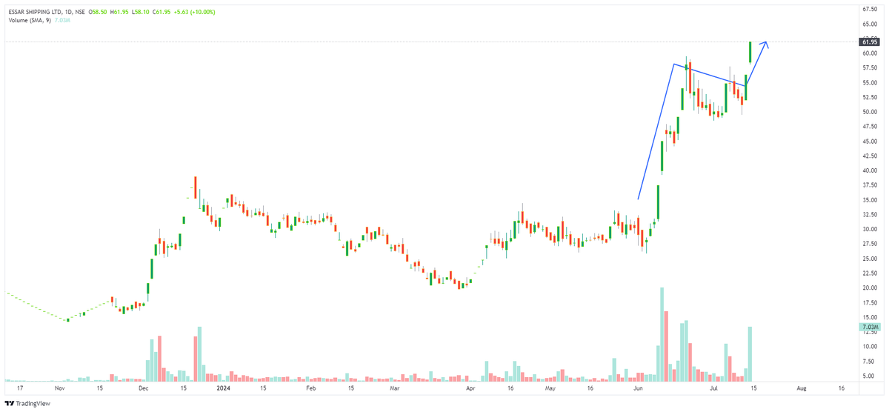The width and height of the screenshot is (889, 412).
Task: Click the Feb label on the time axis
Action: tap(311, 388)
